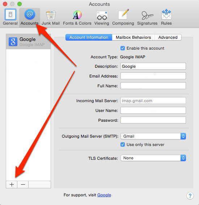This screenshot has height=205, width=199.
Task: Expand the Outgoing Mail Server dropdown
Action: pos(153,136)
